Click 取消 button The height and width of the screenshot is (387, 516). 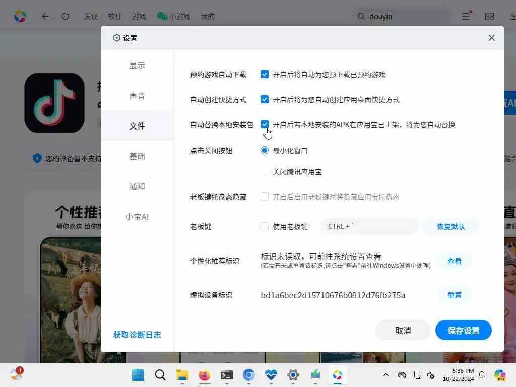point(403,330)
